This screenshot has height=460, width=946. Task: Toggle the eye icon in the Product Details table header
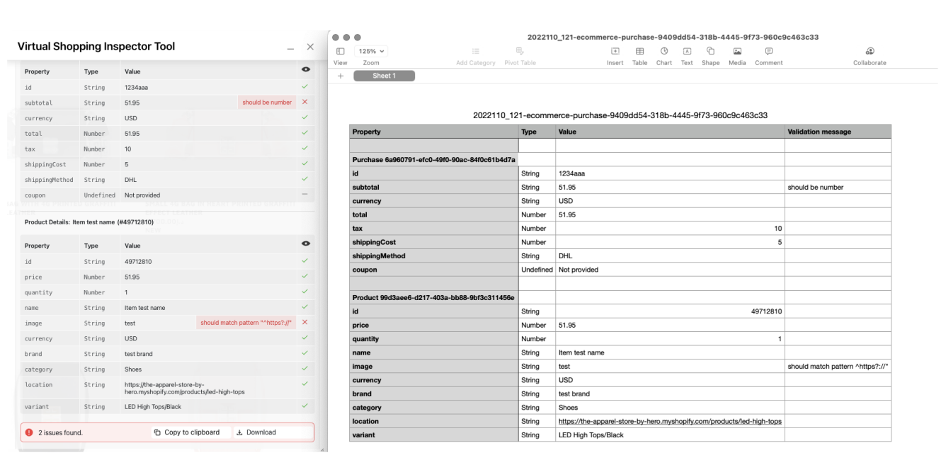coord(305,243)
